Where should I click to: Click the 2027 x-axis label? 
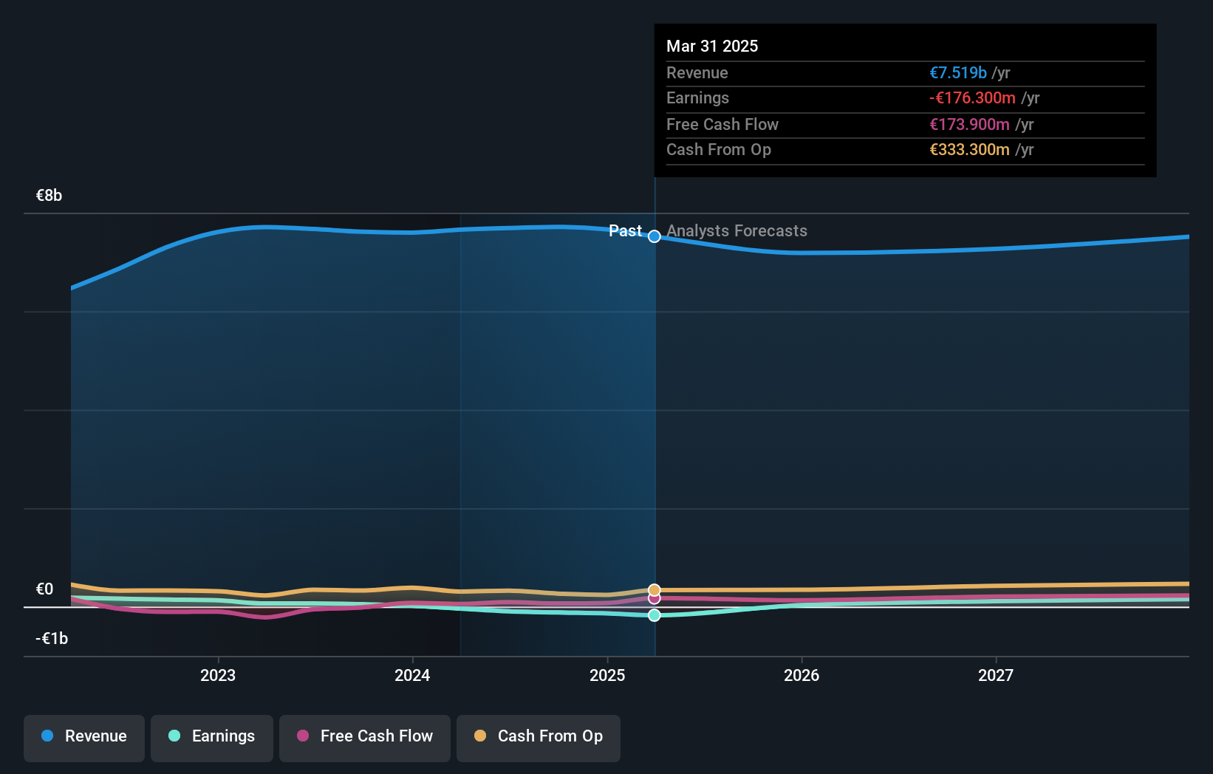(996, 675)
